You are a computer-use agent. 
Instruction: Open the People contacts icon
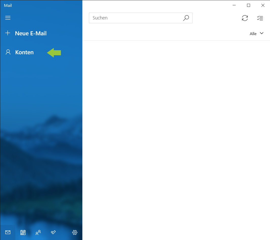(x=38, y=232)
